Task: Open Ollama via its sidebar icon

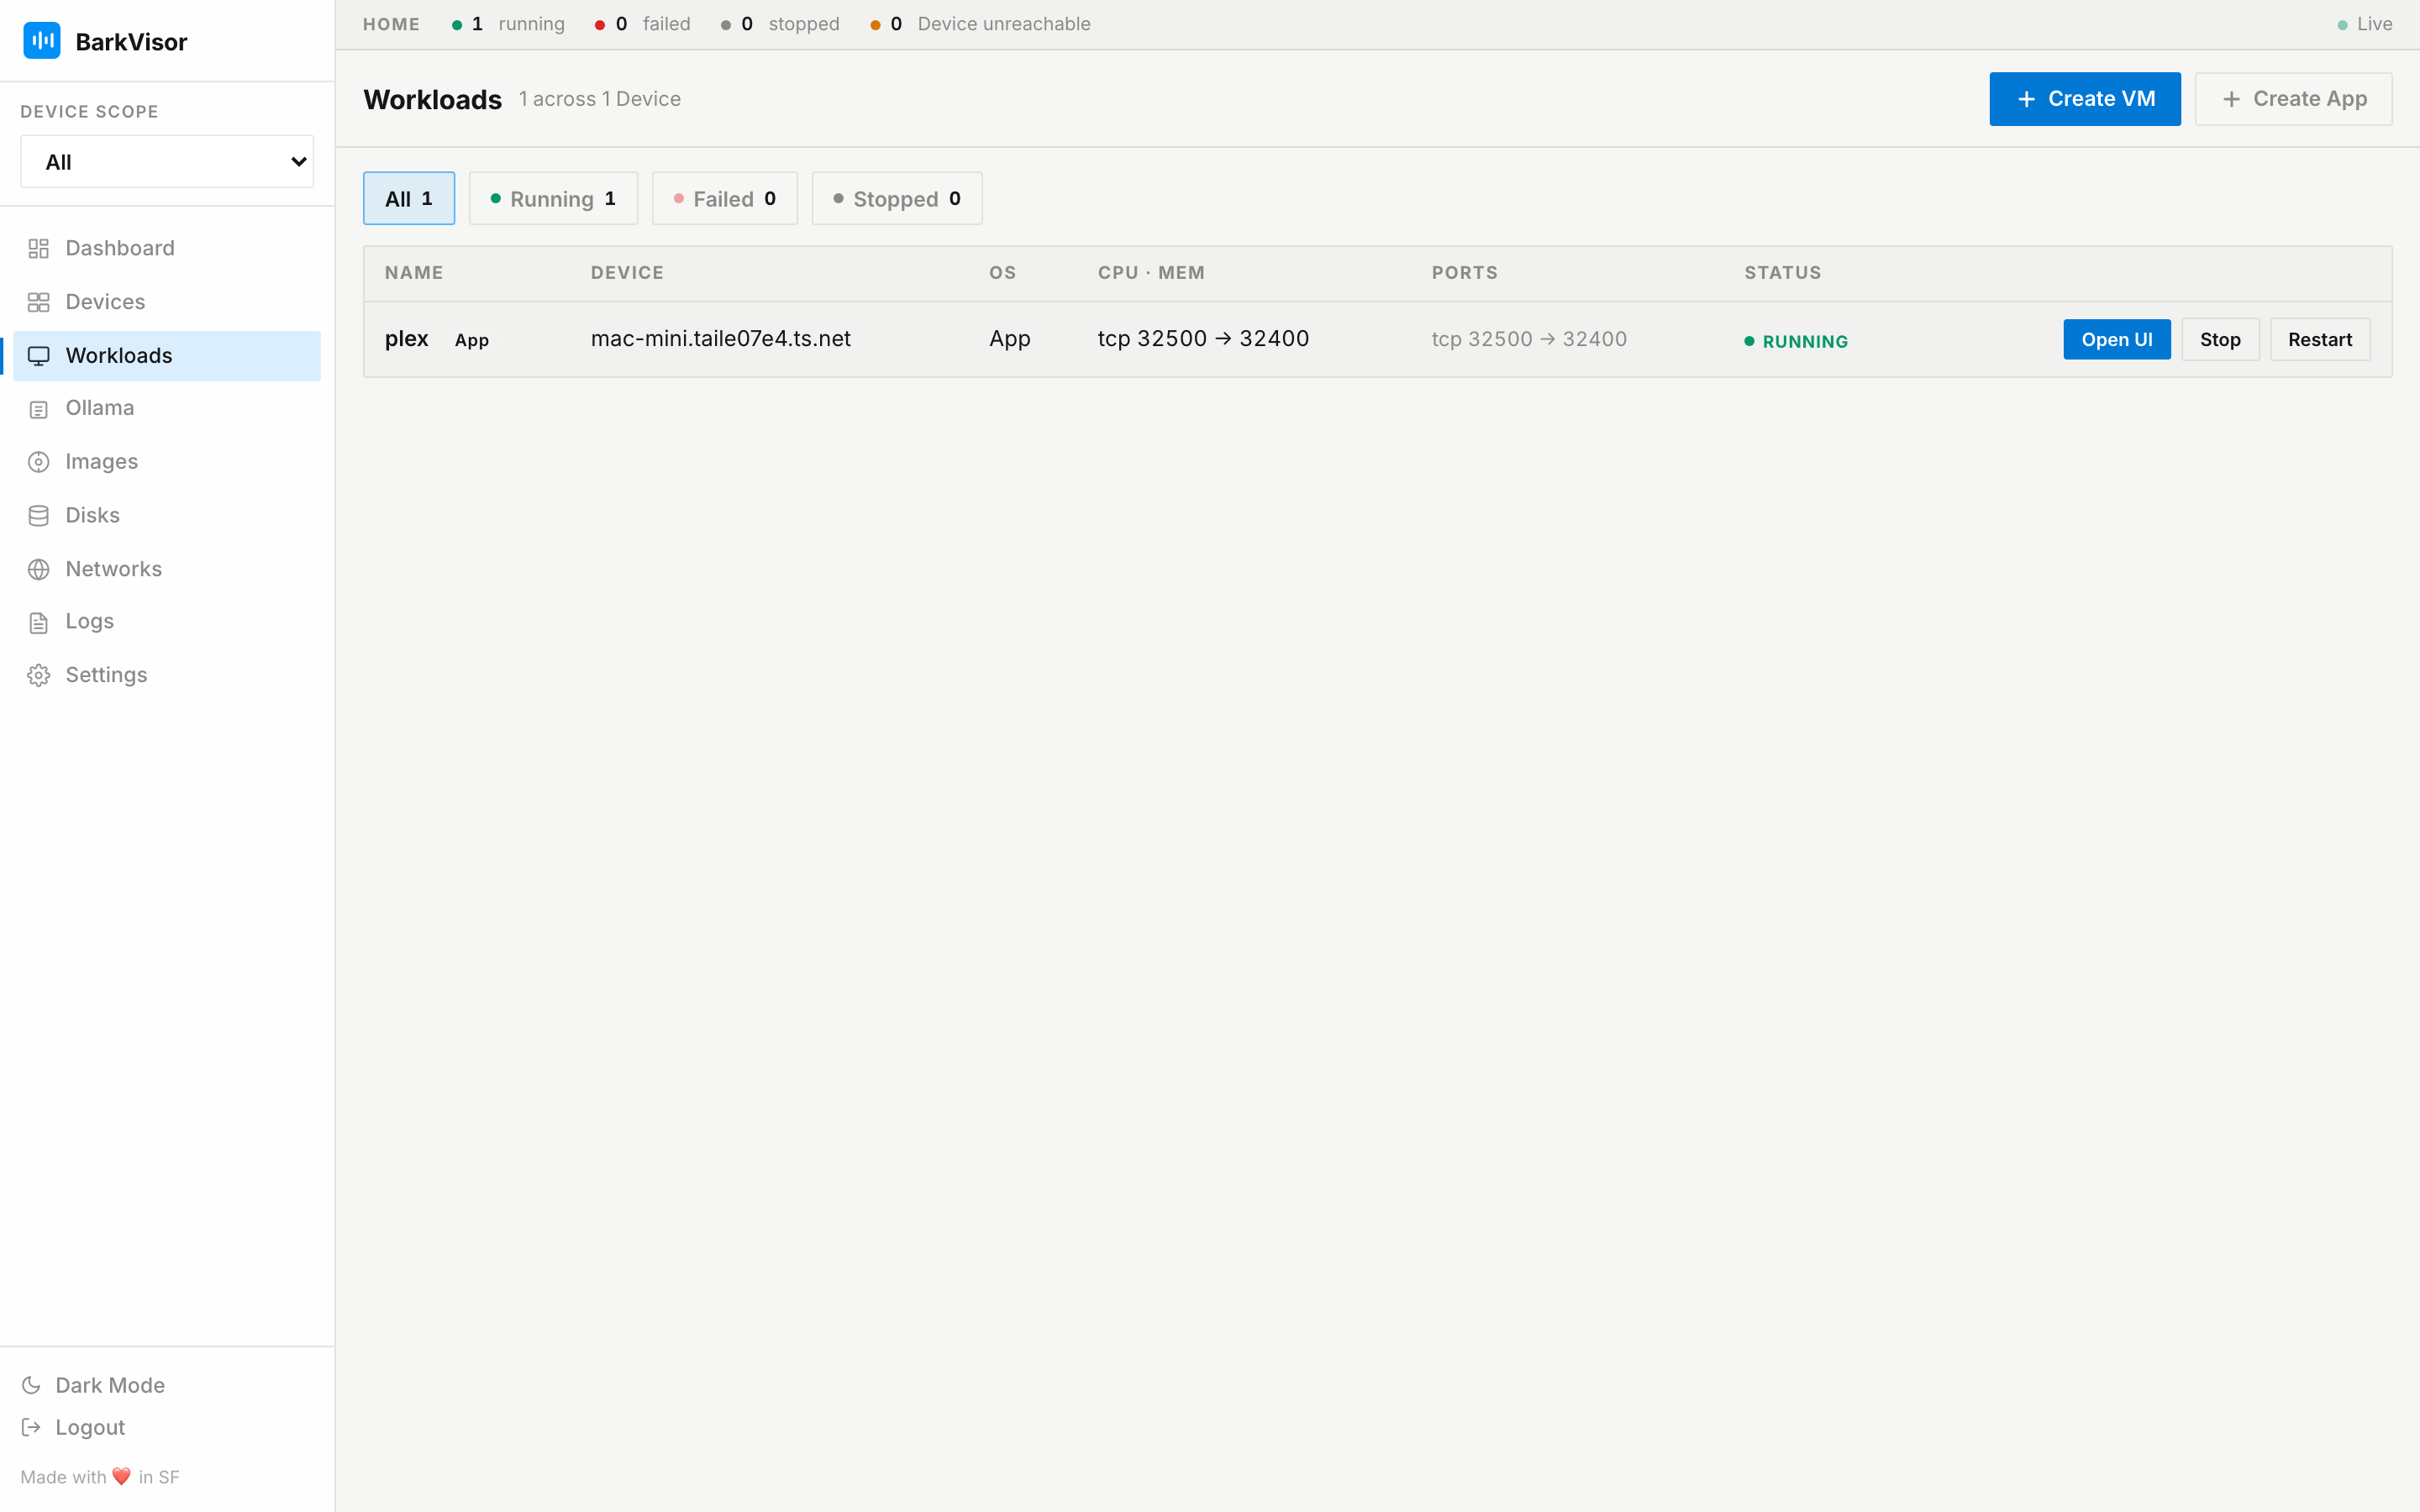Action: (38, 409)
